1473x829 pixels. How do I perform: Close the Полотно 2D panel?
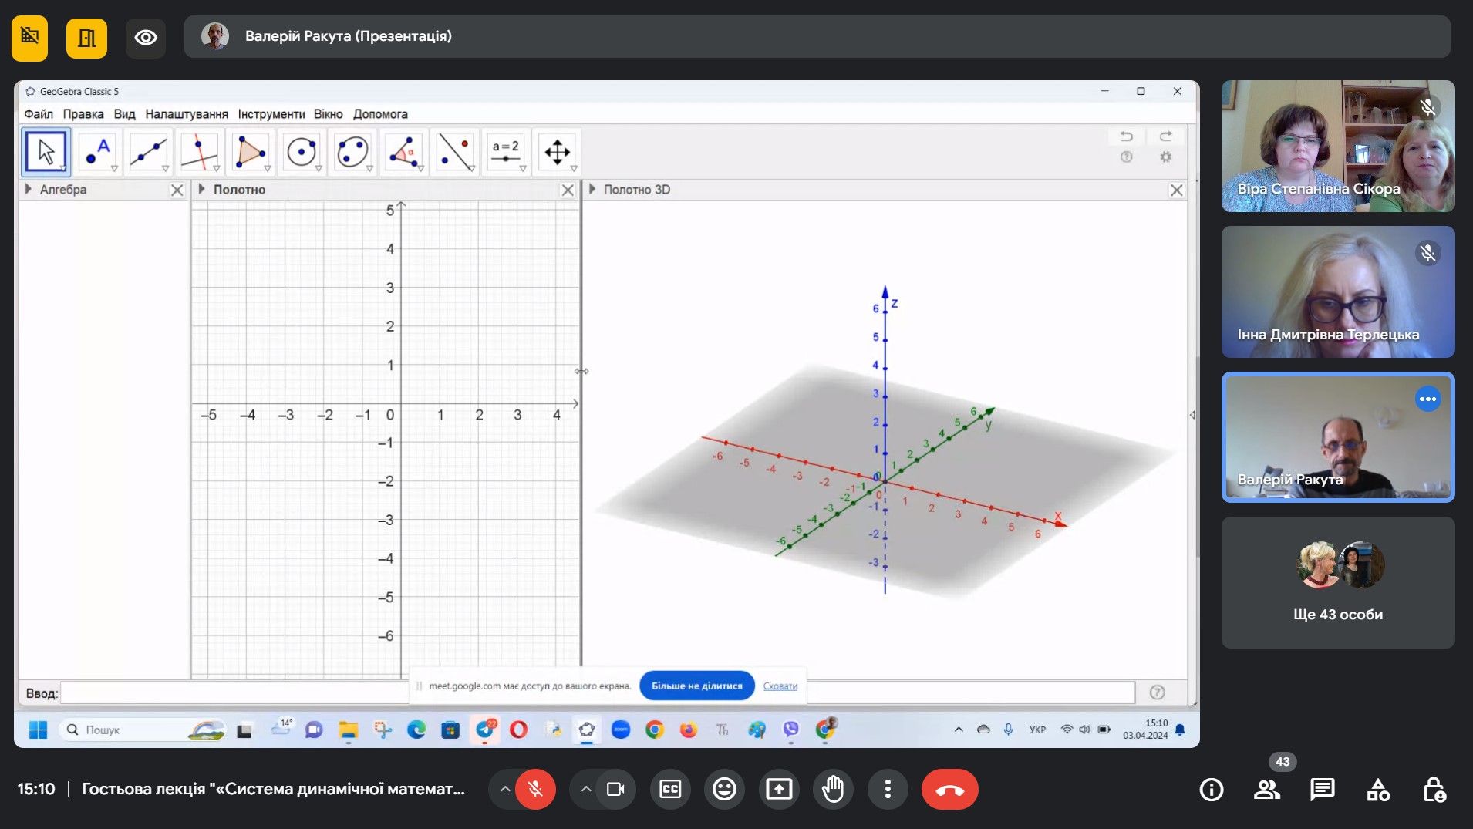click(568, 190)
